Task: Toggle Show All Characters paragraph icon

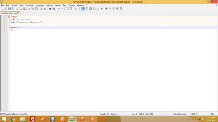Action: pos(79,8)
